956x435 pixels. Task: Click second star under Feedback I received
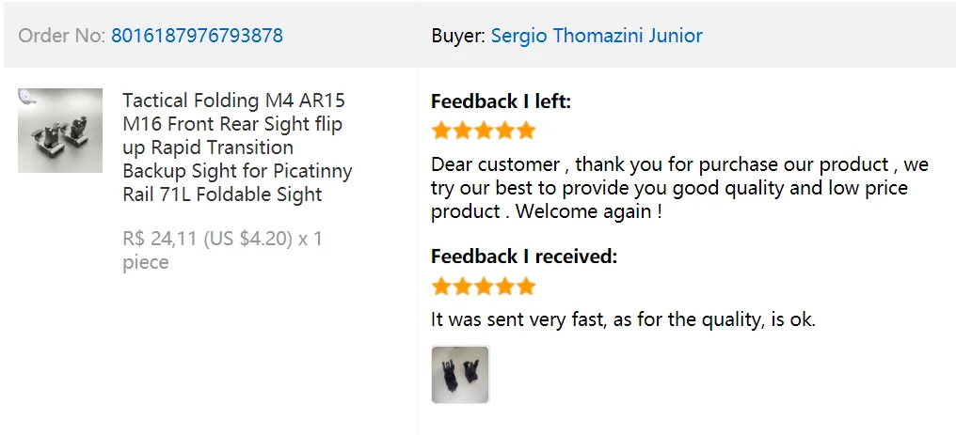462,286
